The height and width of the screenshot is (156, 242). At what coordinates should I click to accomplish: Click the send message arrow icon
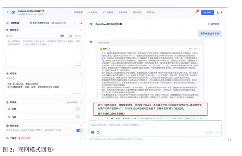click(x=217, y=132)
